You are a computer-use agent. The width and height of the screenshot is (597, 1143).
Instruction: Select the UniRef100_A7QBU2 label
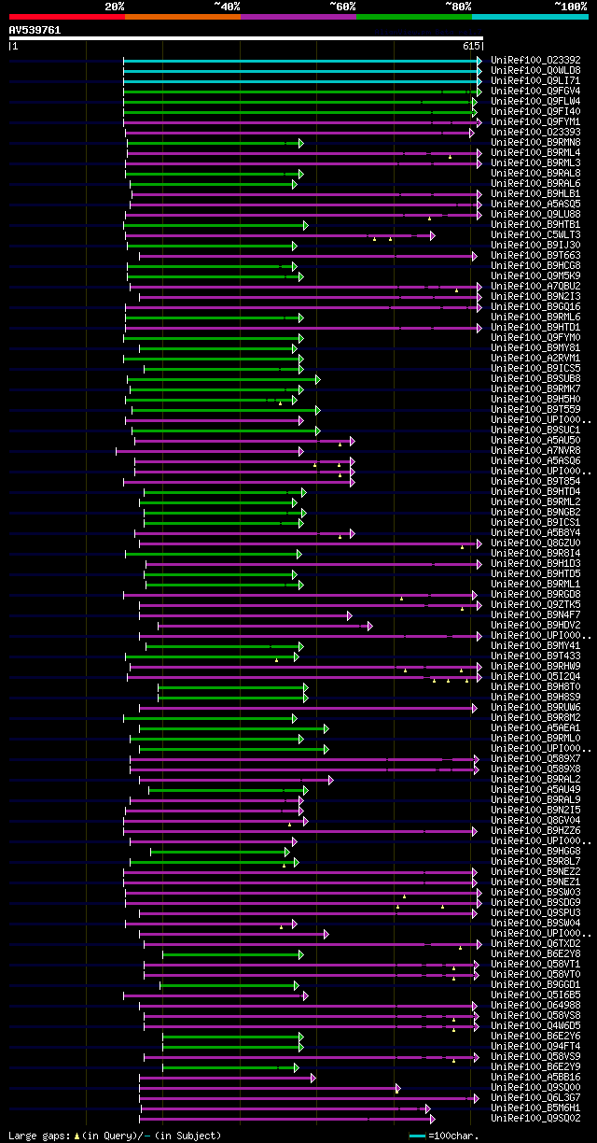pos(535,286)
